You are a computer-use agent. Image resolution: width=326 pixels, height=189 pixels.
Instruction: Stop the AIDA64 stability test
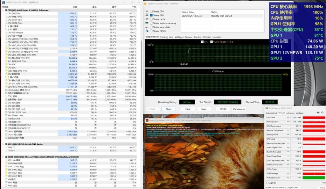pyautogui.click(x=168, y=109)
